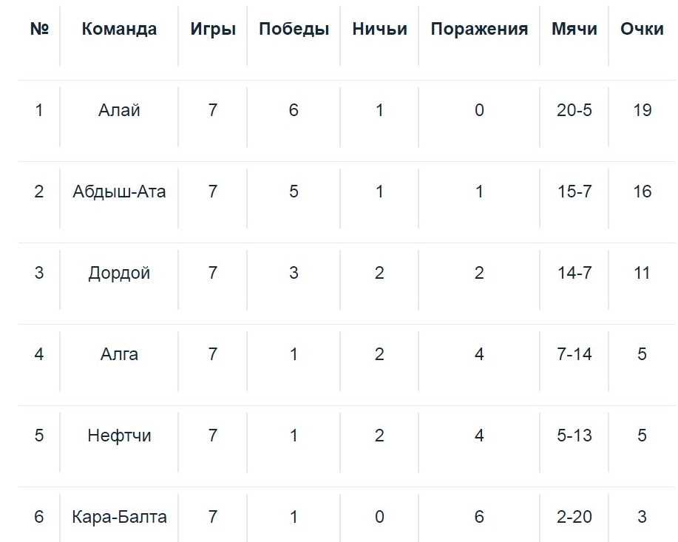678x542 pixels.
Task: Click the Мячи column header
Action: click(x=574, y=29)
